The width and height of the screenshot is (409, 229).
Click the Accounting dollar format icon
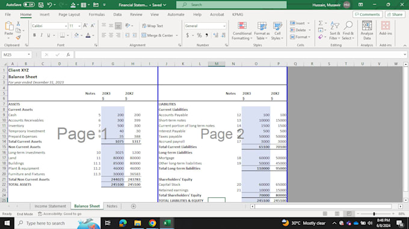(187, 35)
